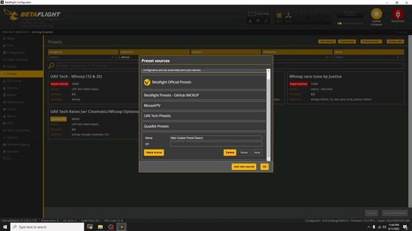Image resolution: width=412 pixels, height=231 pixels.
Task: Expand the Betaflight Official Presets source
Action: tap(204, 82)
